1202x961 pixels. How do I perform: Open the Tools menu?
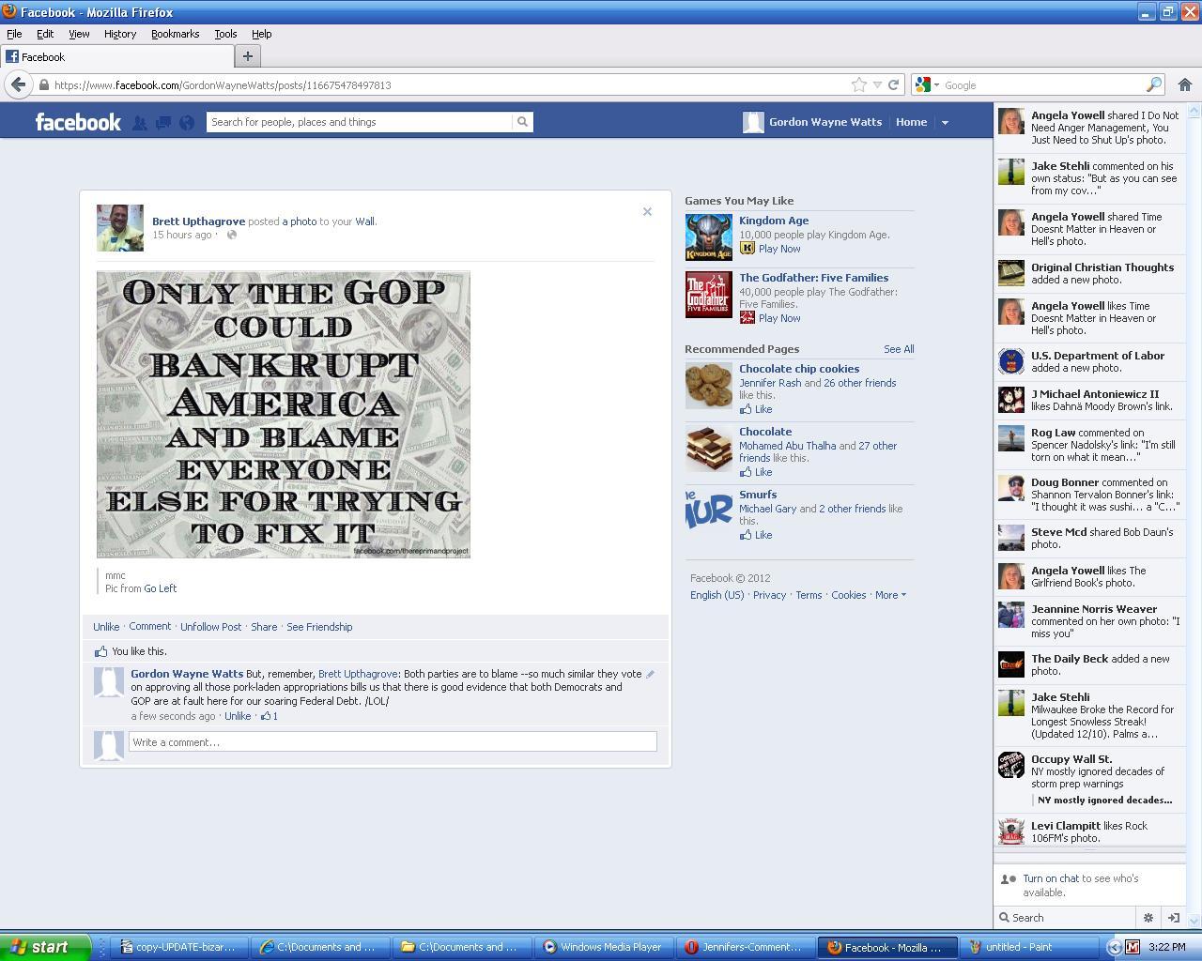(x=225, y=34)
